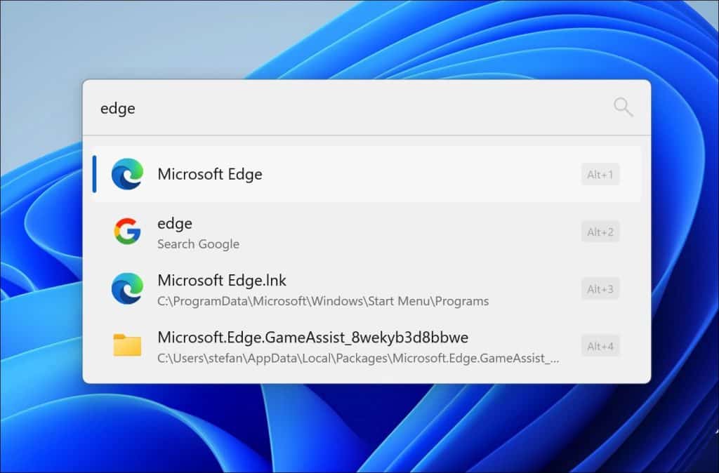Screen dimensions: 719x473
Task: Open the Microsoft Edge.lnk result
Action: click(x=367, y=289)
